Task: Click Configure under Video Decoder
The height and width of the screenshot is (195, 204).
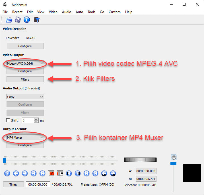Action: [25, 46]
